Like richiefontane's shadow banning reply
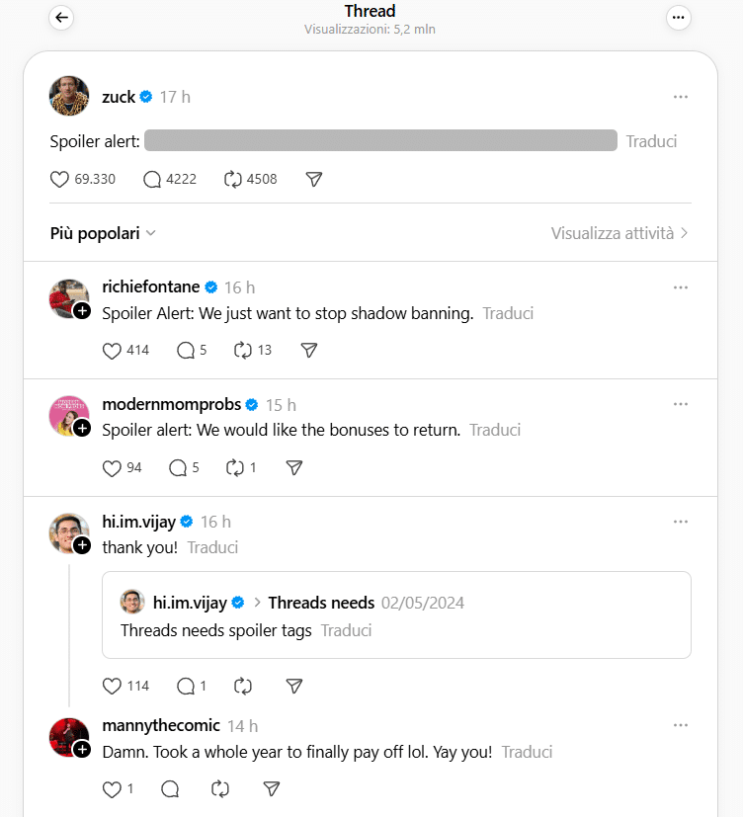This screenshot has width=743, height=817. [x=113, y=350]
